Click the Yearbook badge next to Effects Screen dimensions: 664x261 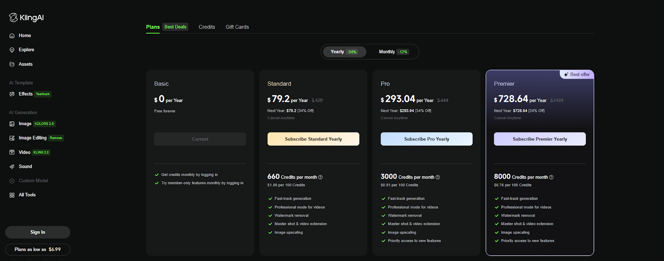click(x=43, y=94)
